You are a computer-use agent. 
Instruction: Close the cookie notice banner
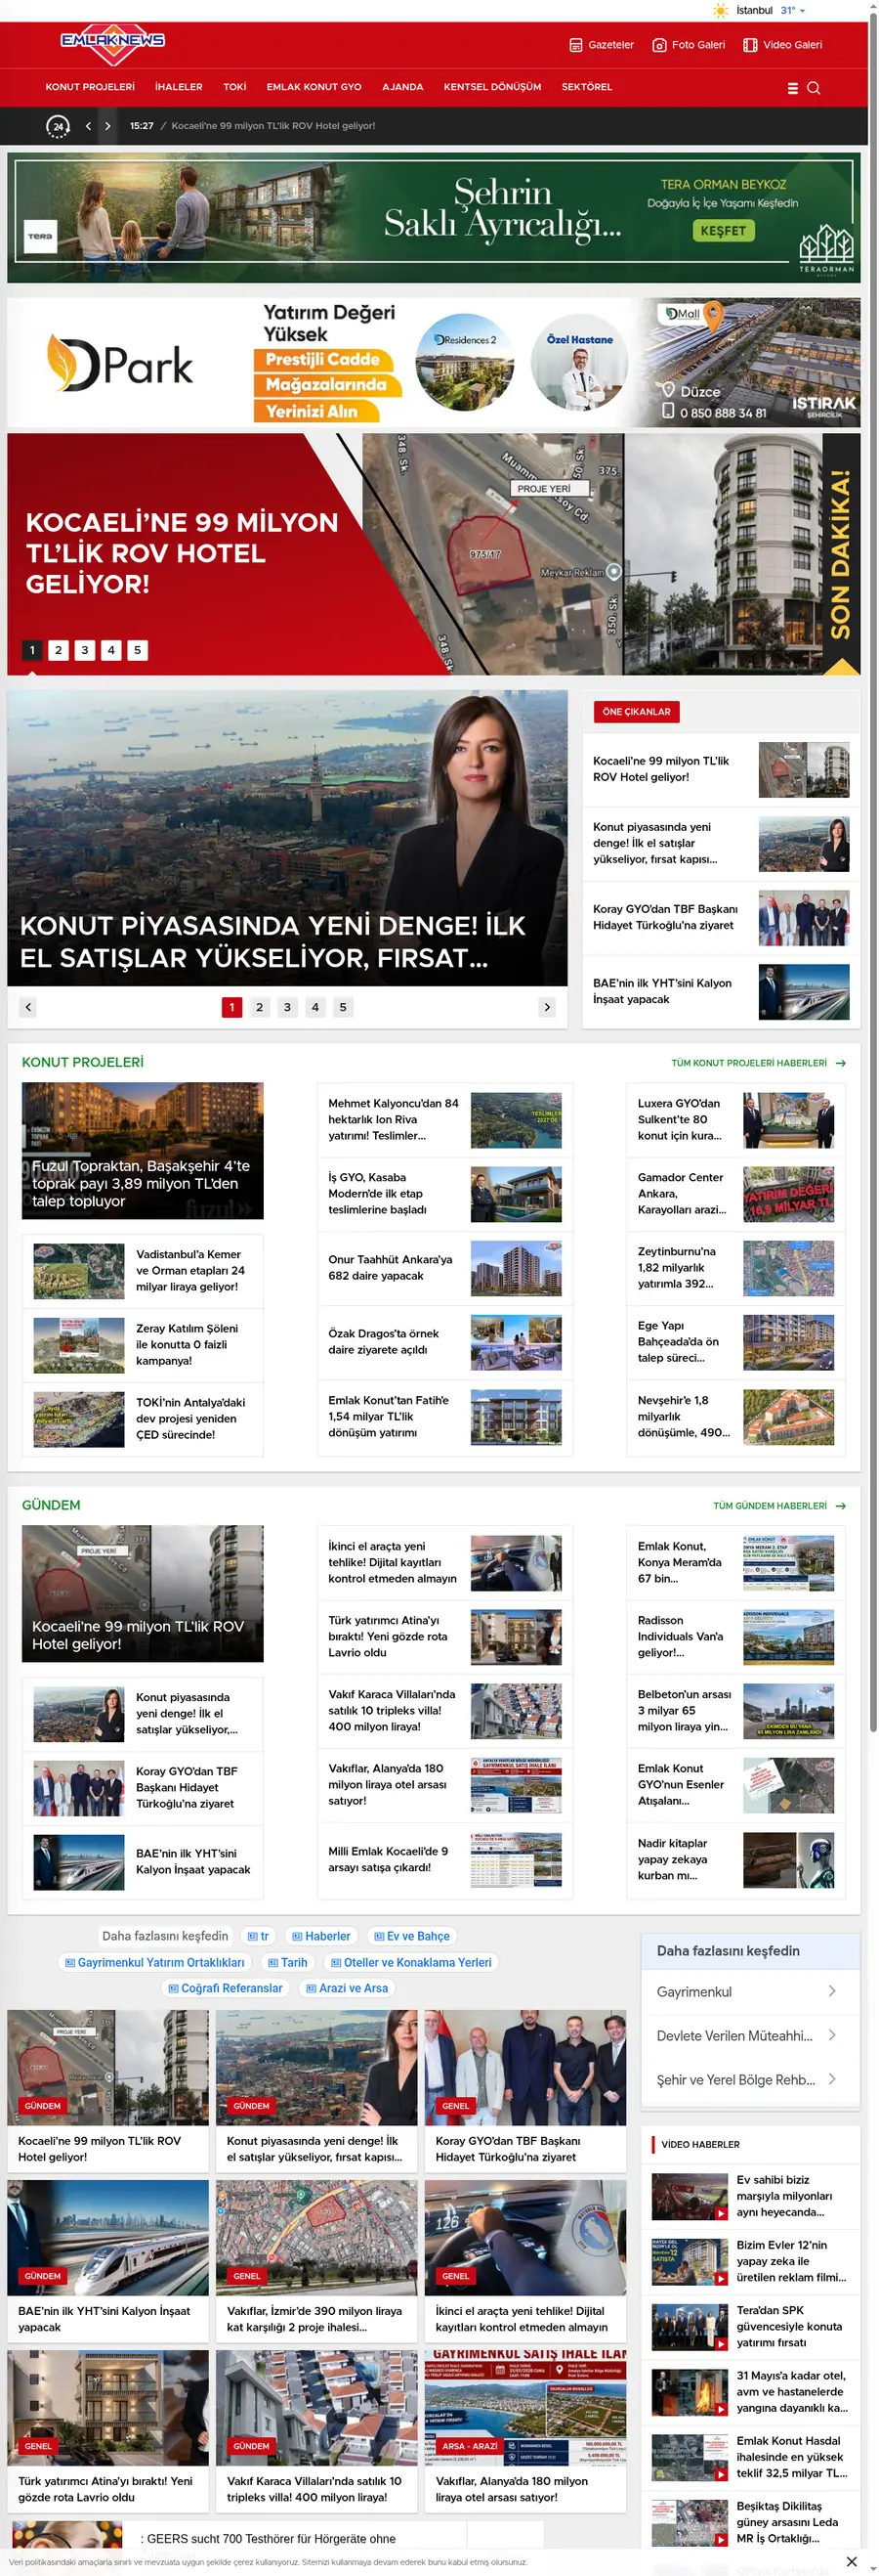point(851,2560)
